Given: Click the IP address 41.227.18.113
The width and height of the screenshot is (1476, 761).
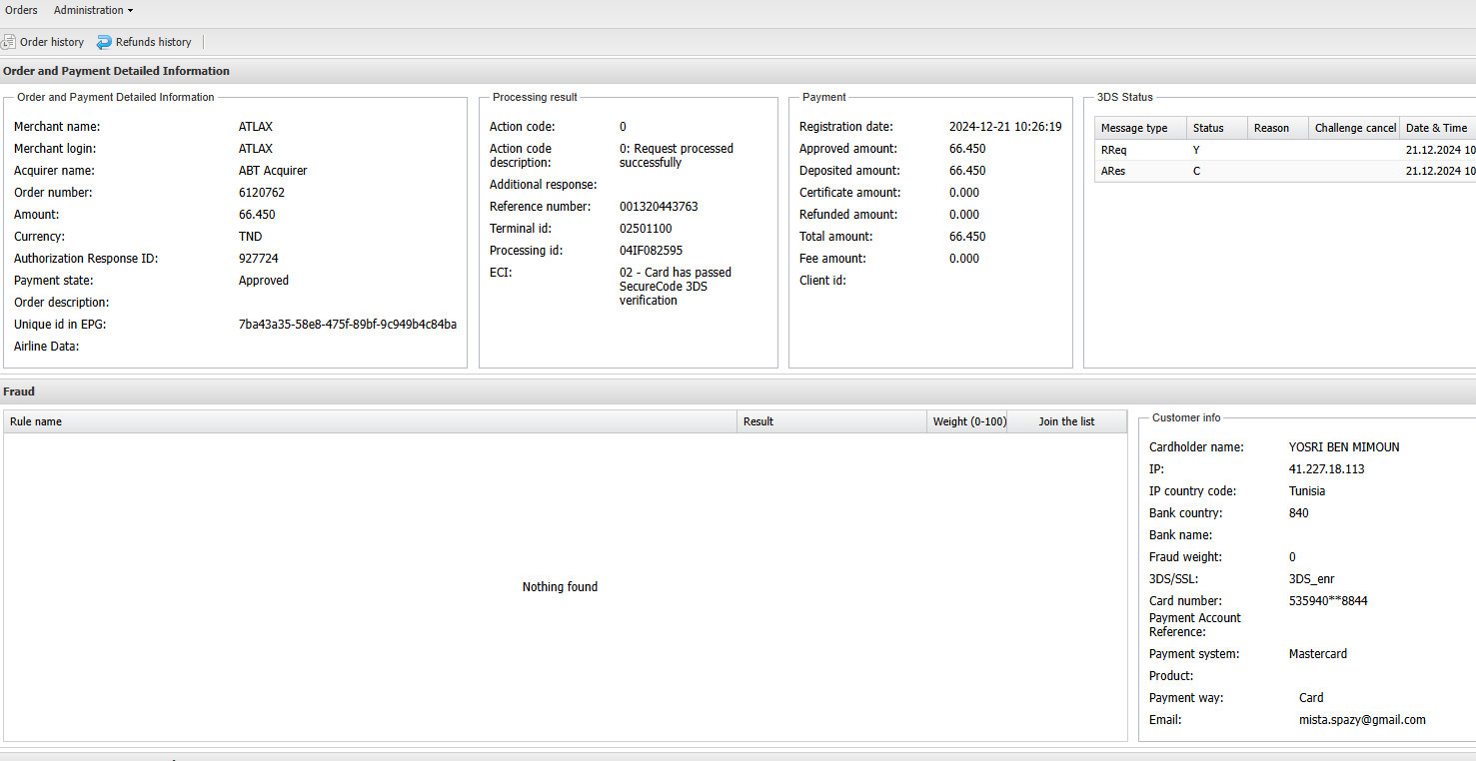Looking at the screenshot, I should click(1326, 469).
